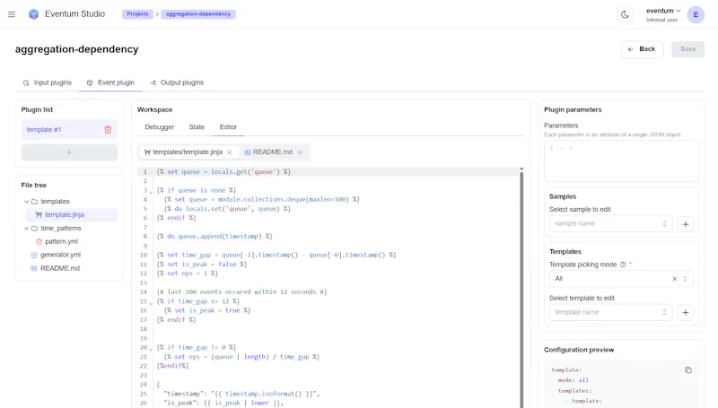Click the pattern.yml file icon
The height and width of the screenshot is (408, 718).
[39, 241]
